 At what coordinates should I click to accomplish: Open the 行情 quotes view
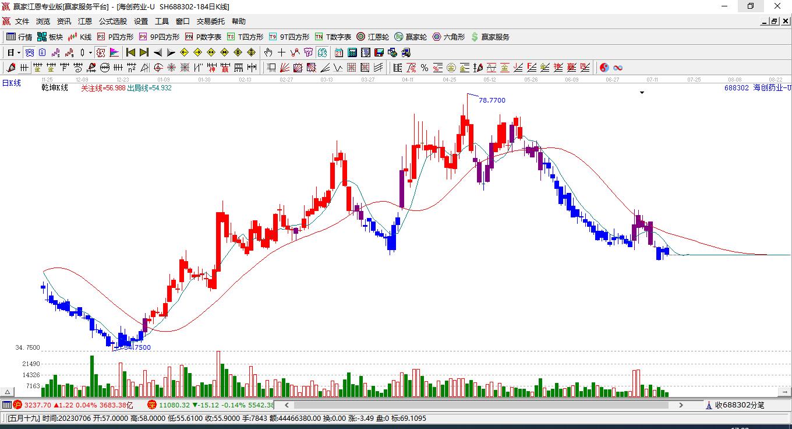[19, 37]
